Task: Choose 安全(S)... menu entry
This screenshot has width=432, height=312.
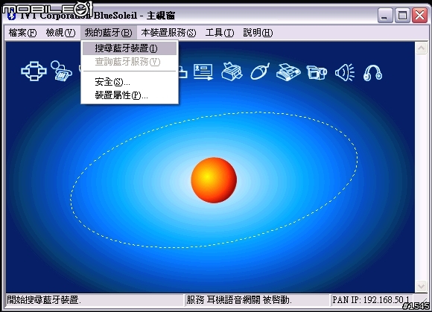Action: click(130, 82)
